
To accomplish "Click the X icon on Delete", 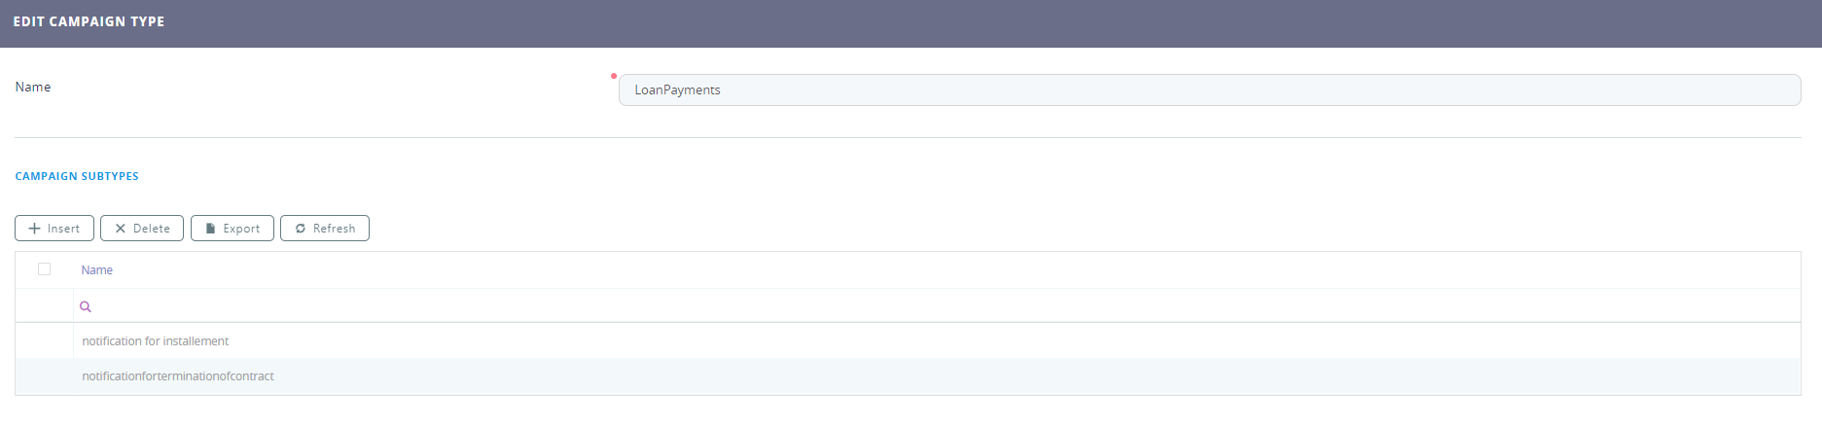I will [121, 229].
